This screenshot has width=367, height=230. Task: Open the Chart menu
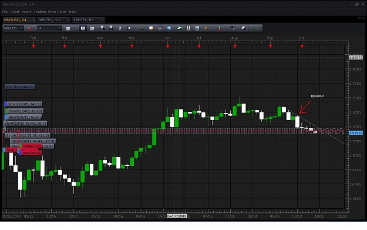click(15, 12)
